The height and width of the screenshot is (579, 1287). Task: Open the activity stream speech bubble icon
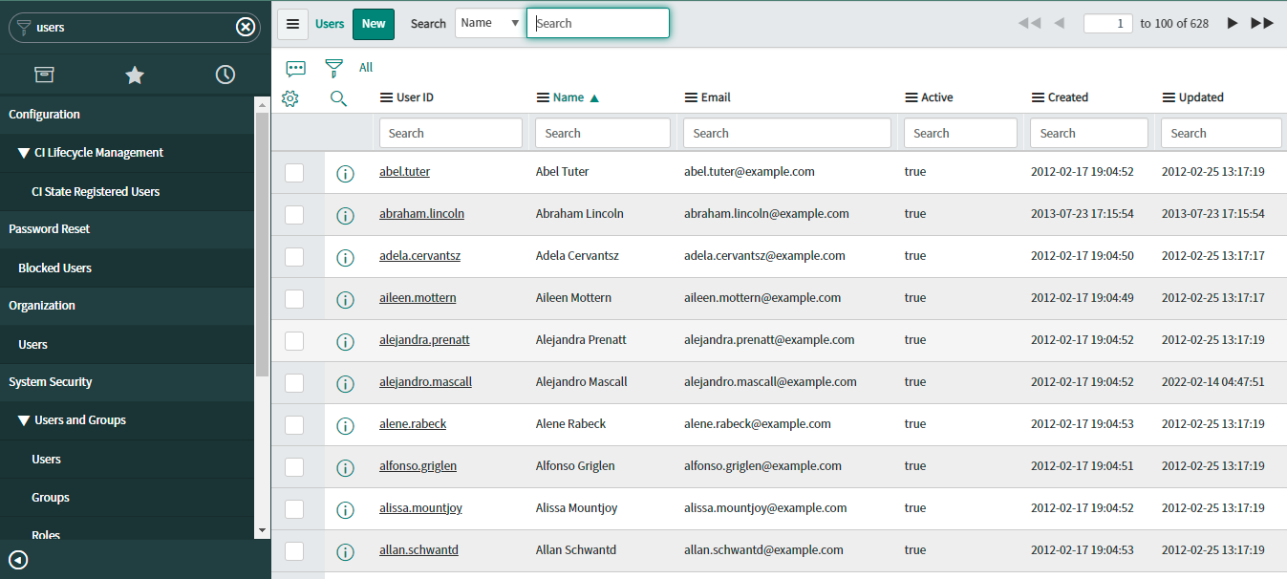click(x=296, y=68)
